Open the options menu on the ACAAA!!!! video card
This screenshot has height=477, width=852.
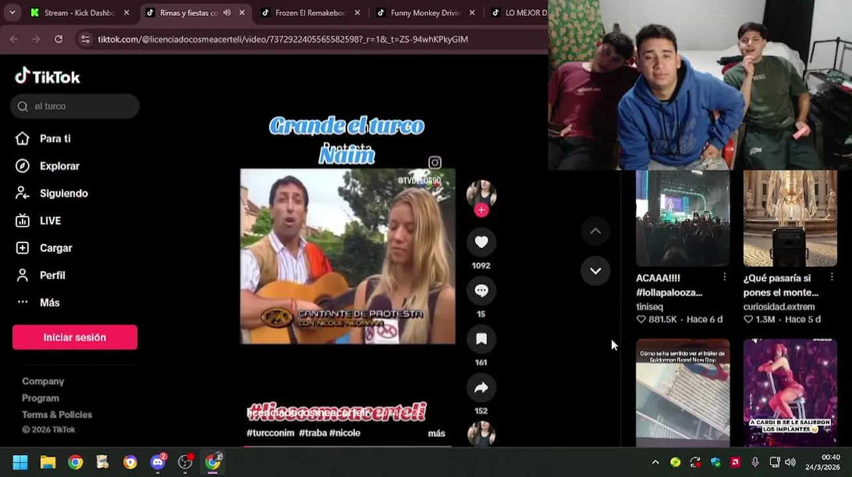pos(725,277)
